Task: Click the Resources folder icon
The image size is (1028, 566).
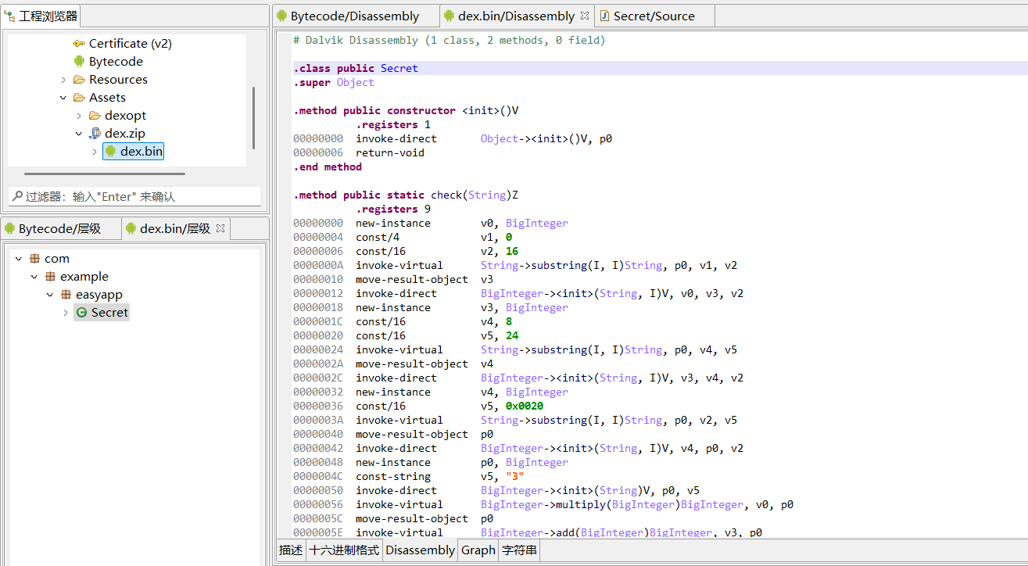Action: 79,80
